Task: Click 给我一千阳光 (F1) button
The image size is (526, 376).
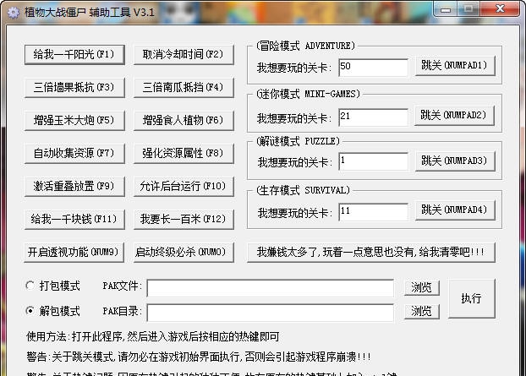Action: tap(74, 54)
